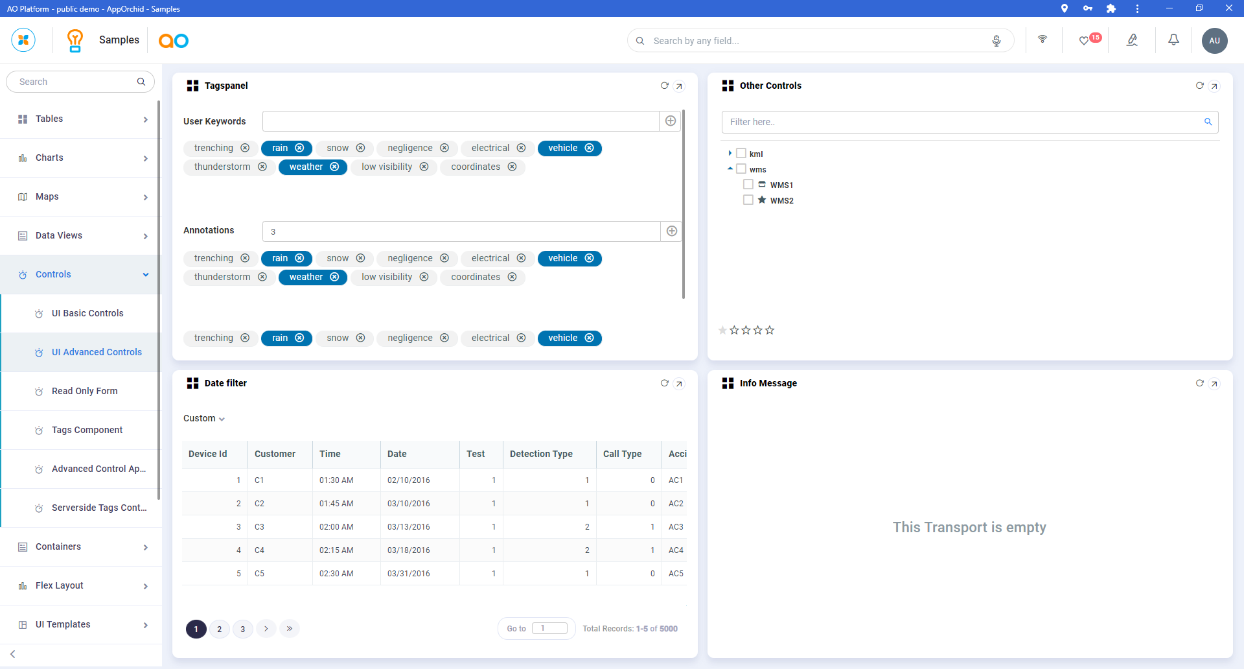Open UI Basic Controls in sidebar
The image size is (1244, 669).
87,314
